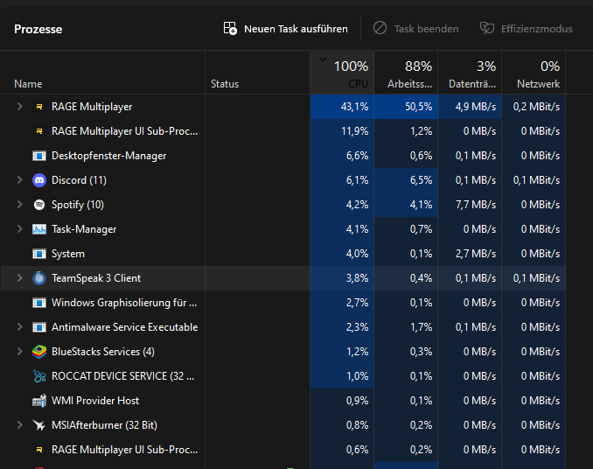Viewport: 593px width, 469px height.
Task: Sort by the Arbeitsspeicher column header
Action: 406,73
